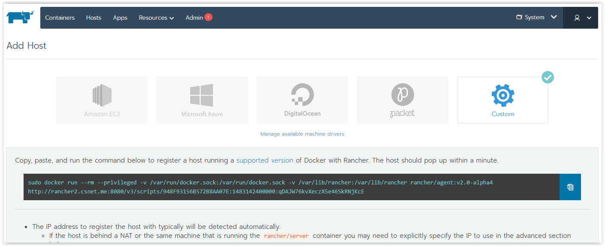Select the Custom host option
This screenshot has height=246, width=605.
[x=503, y=100]
